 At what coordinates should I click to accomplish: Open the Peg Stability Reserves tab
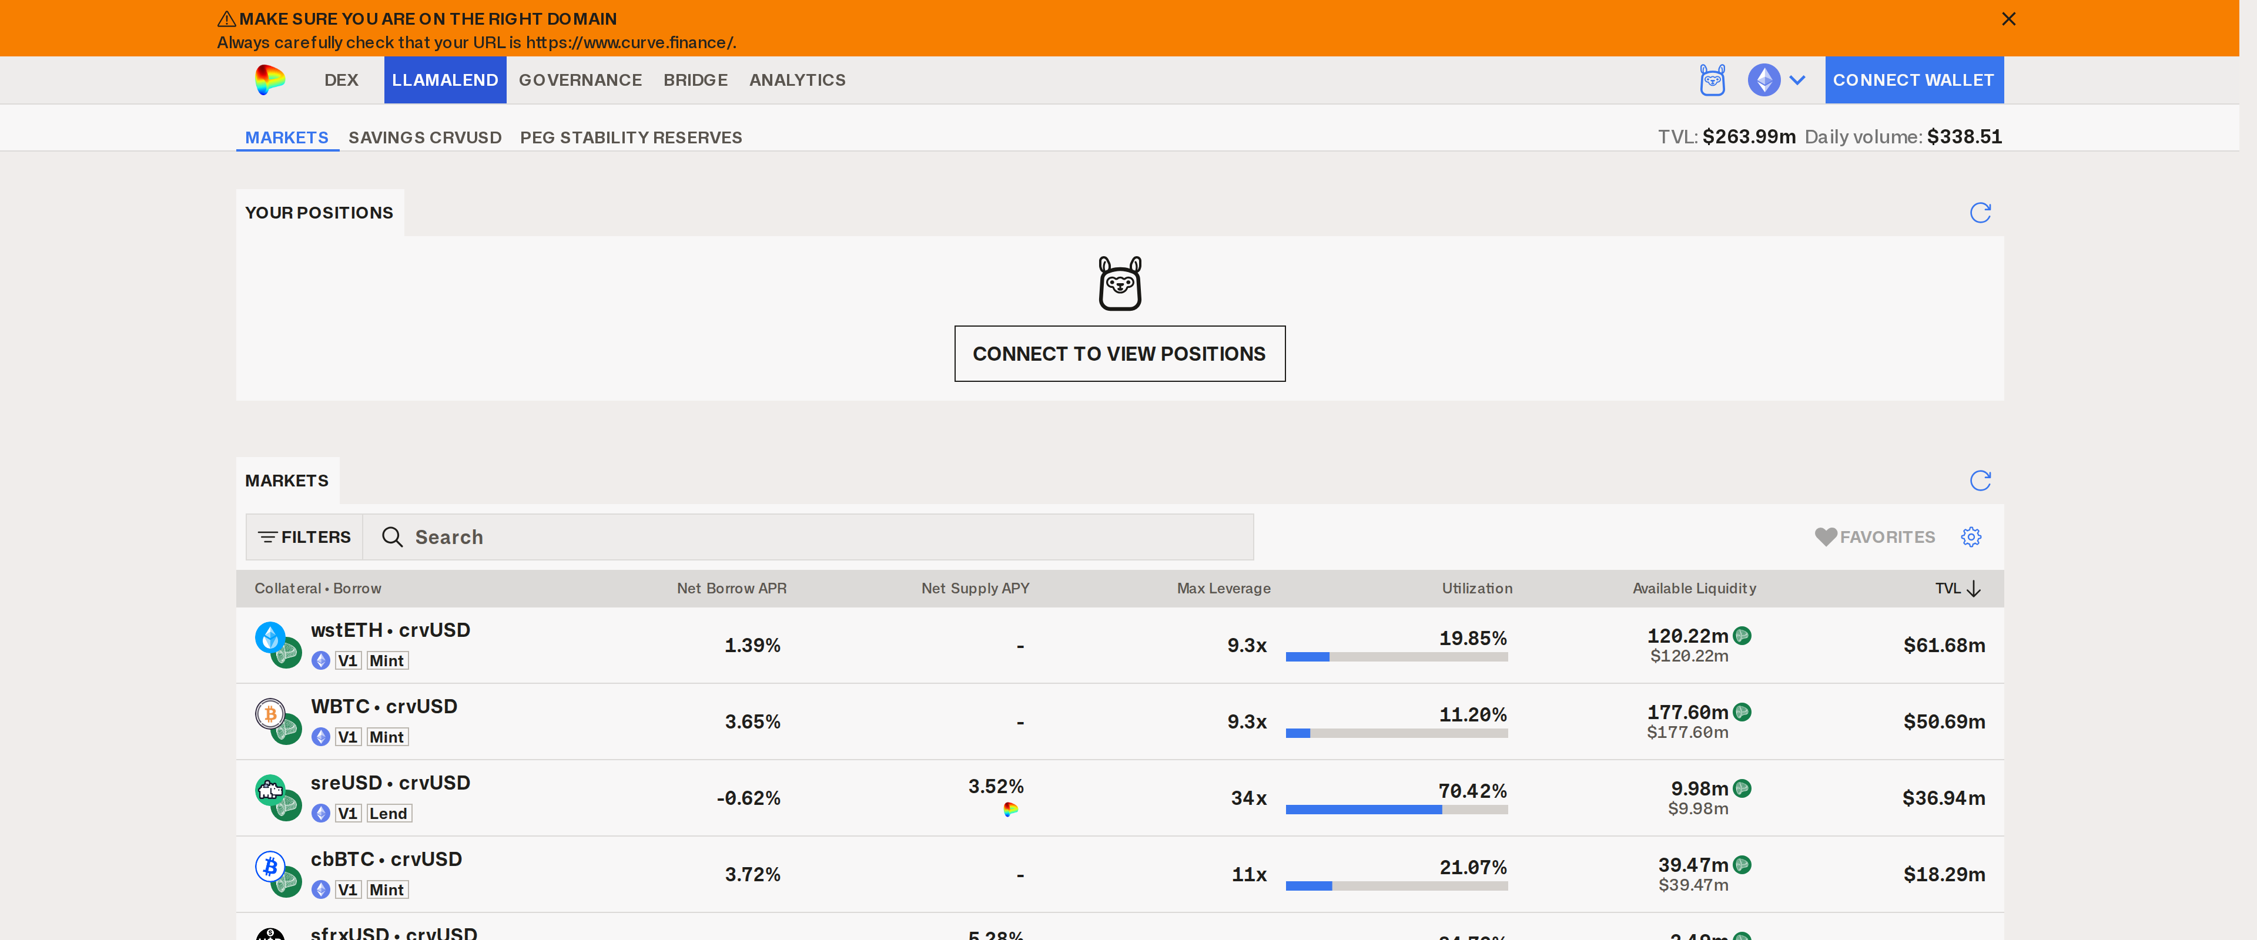point(631,137)
